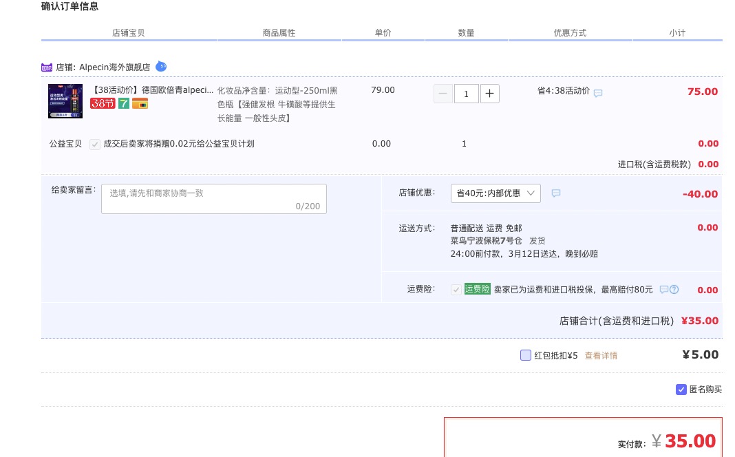Click the Tmall international shop icon

[46, 67]
